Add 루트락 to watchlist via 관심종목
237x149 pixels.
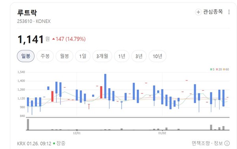point(209,12)
